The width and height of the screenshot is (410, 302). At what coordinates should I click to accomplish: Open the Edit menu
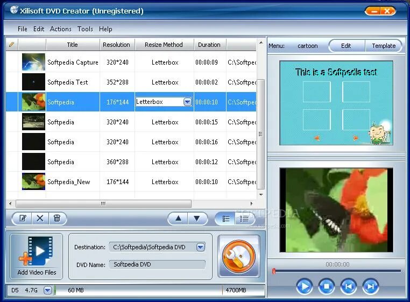39,29
